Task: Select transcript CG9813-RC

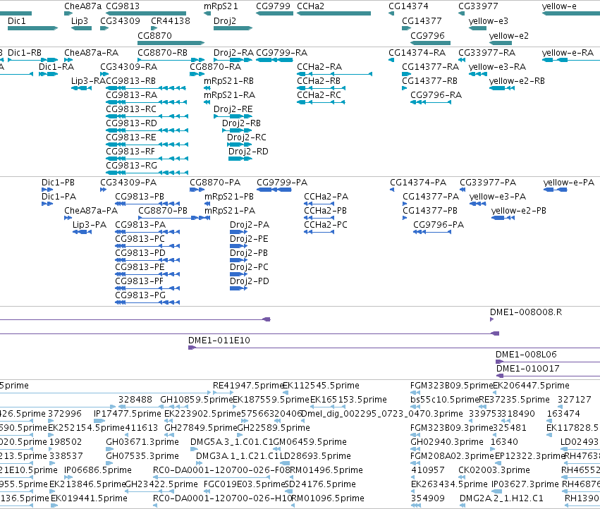Action: point(131,109)
